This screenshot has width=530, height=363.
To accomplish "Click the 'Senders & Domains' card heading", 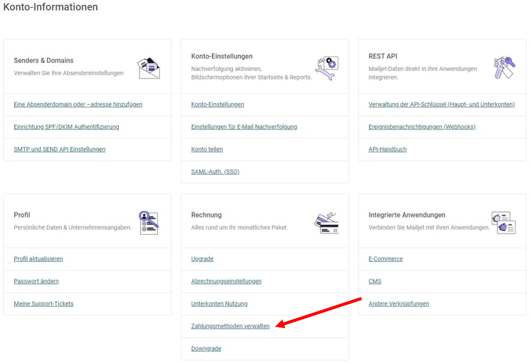I will pyautogui.click(x=43, y=60).
